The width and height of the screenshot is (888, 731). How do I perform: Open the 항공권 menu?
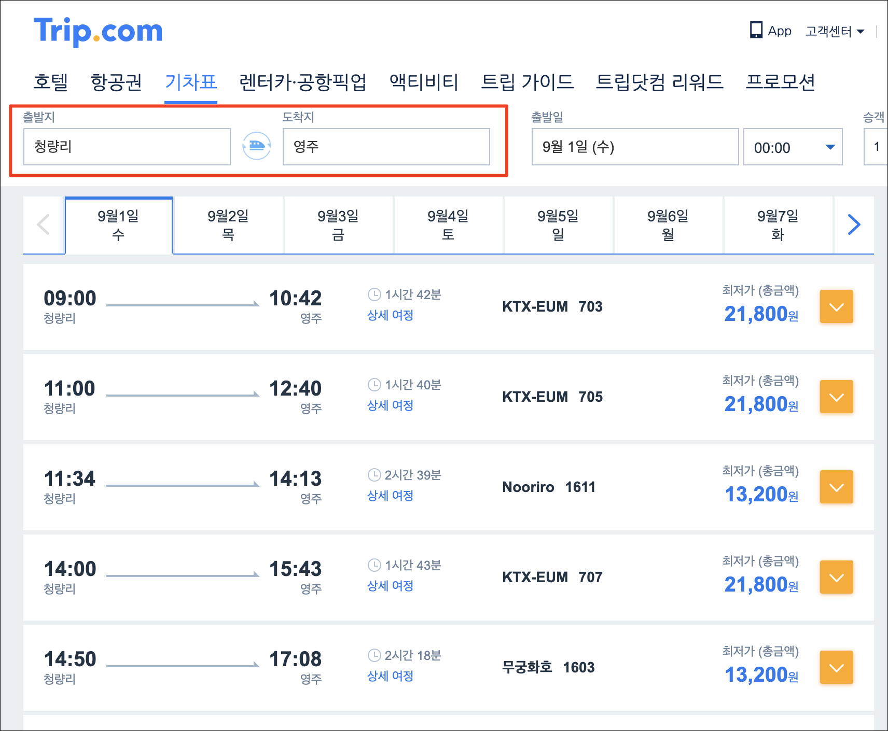116,82
